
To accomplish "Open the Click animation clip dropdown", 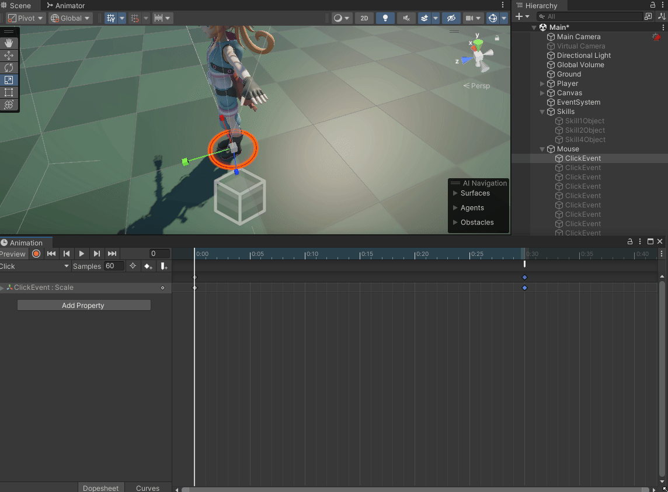I will click(34, 266).
